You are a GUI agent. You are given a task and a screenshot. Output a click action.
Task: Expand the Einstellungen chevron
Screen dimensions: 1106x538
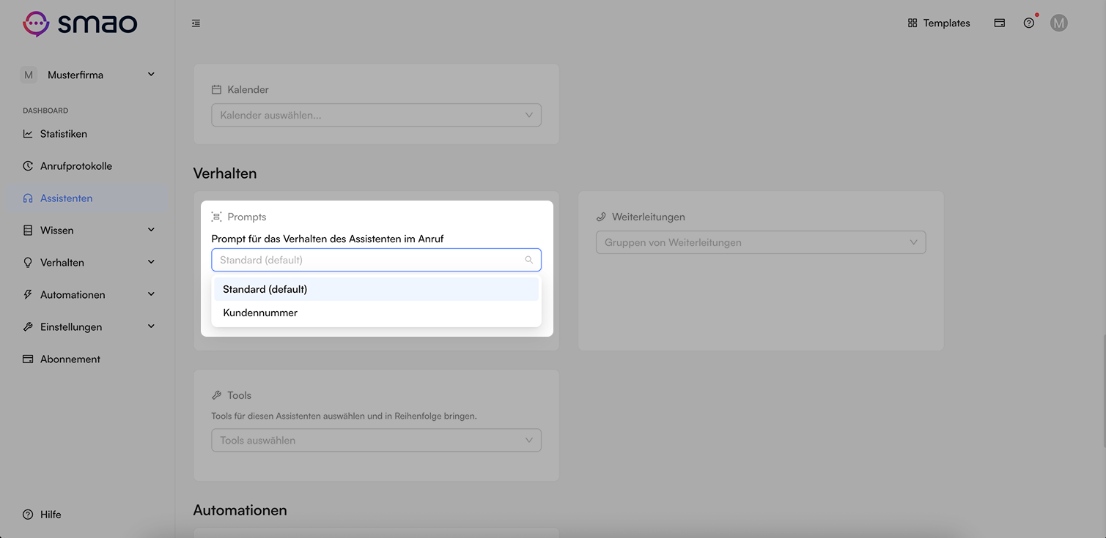[x=151, y=326]
